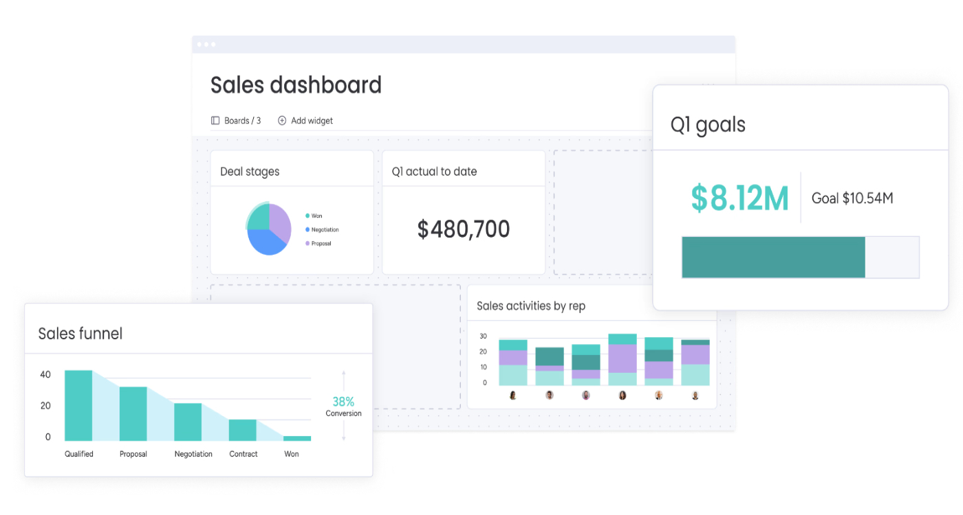
Task: Click the Sales dashboard title
Action: pyautogui.click(x=296, y=85)
